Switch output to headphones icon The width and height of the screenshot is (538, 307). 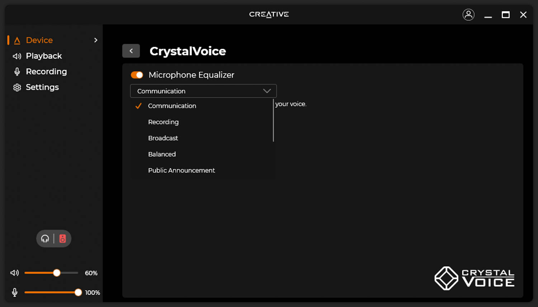tap(45, 239)
